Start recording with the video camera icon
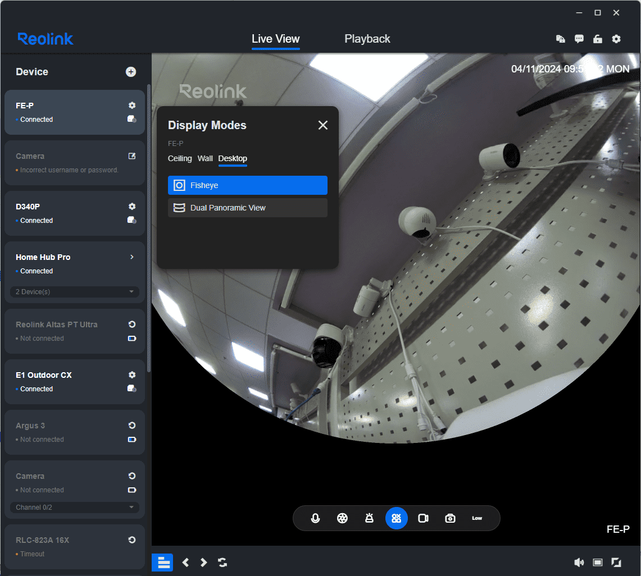 [x=423, y=518]
